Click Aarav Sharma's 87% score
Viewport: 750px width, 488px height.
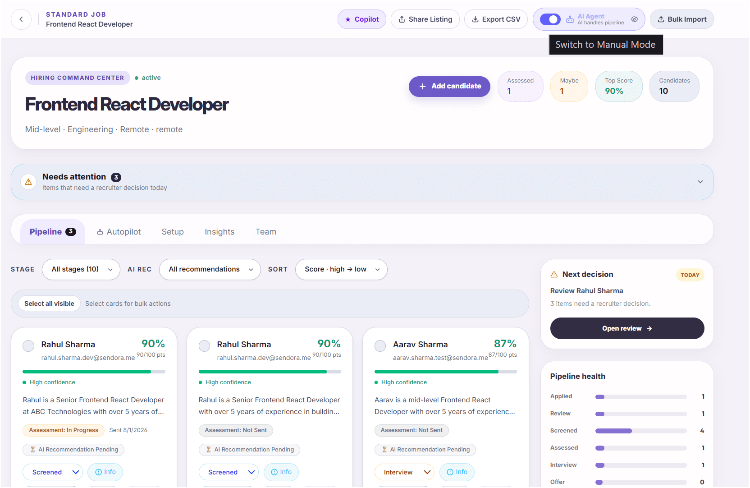tap(505, 344)
